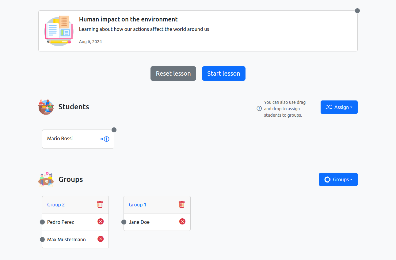This screenshot has width=396, height=260.
Task: Remove Pedro Perez from Group 2
Action: point(101,221)
